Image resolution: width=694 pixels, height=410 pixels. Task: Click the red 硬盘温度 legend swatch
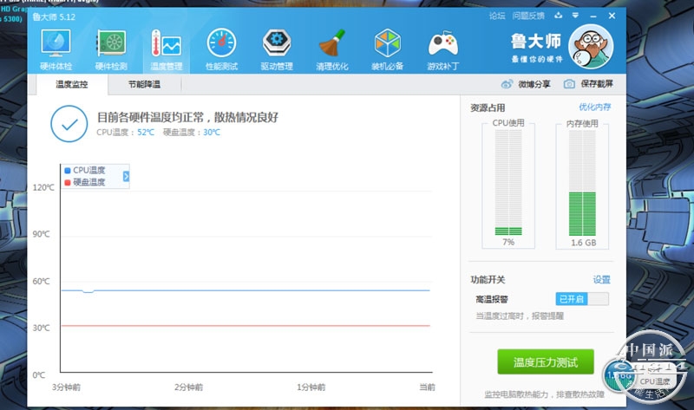pos(68,182)
